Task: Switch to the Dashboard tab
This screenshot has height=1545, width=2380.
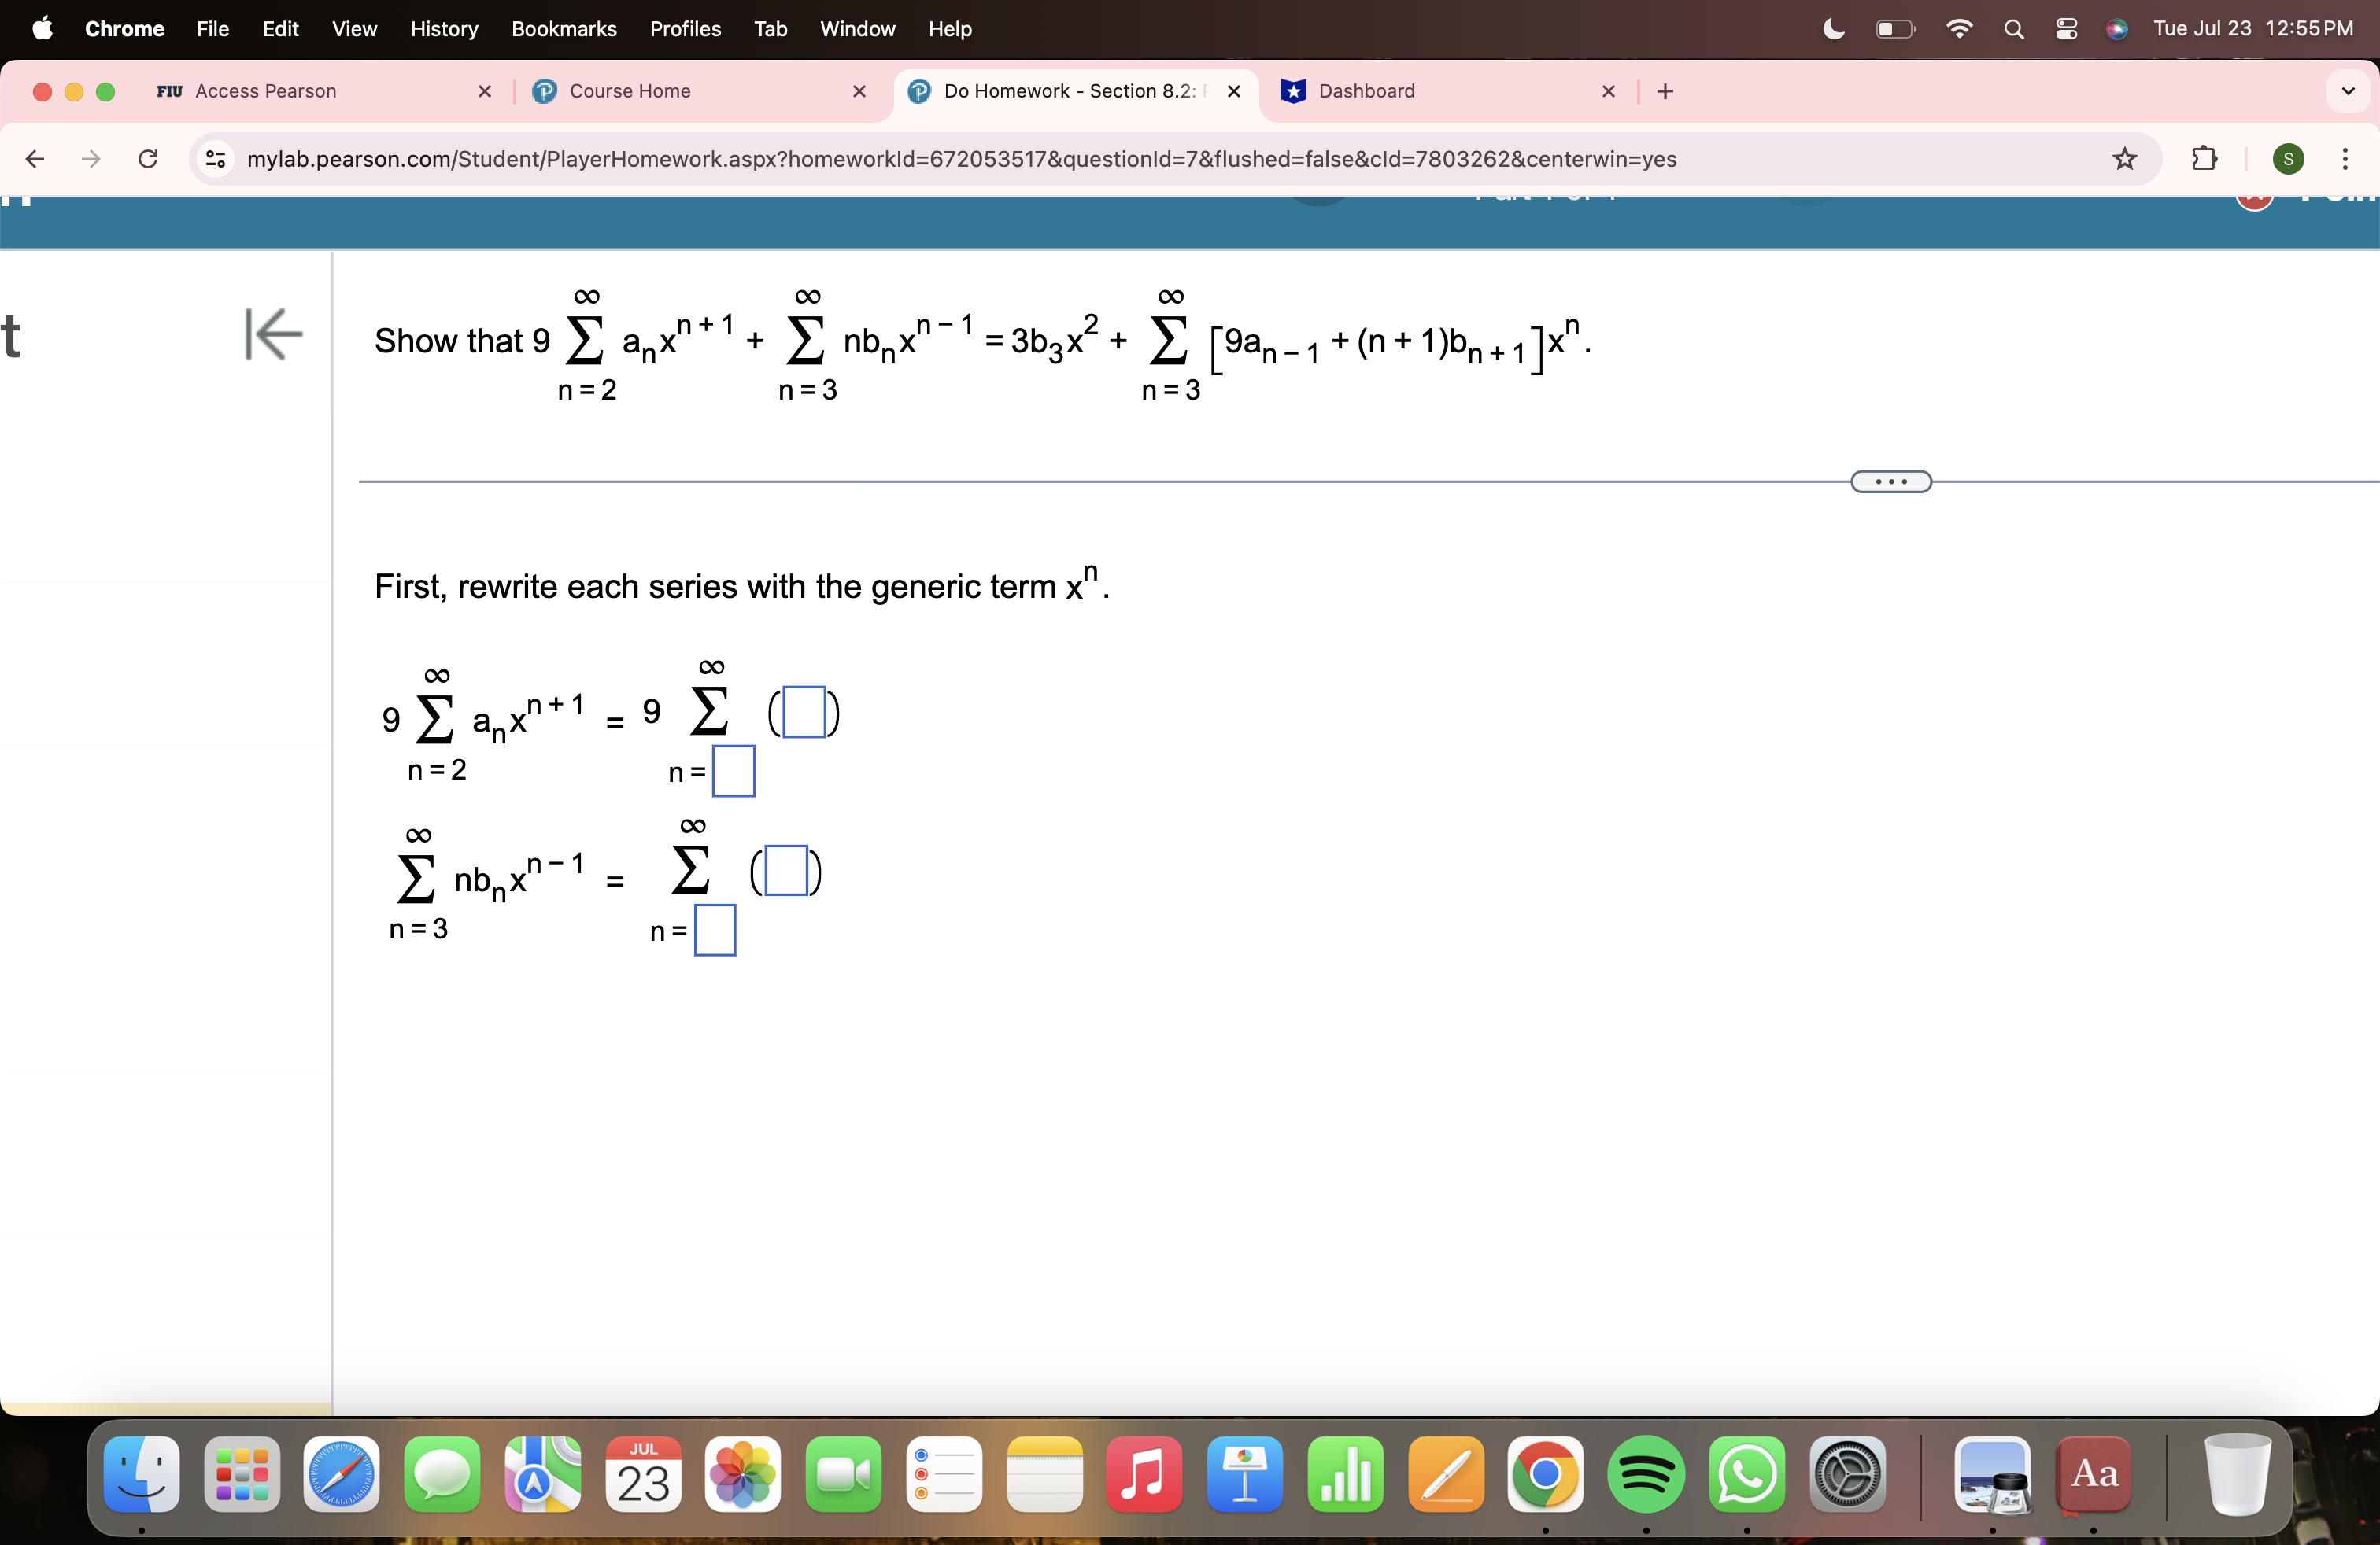Action: [x=1366, y=91]
